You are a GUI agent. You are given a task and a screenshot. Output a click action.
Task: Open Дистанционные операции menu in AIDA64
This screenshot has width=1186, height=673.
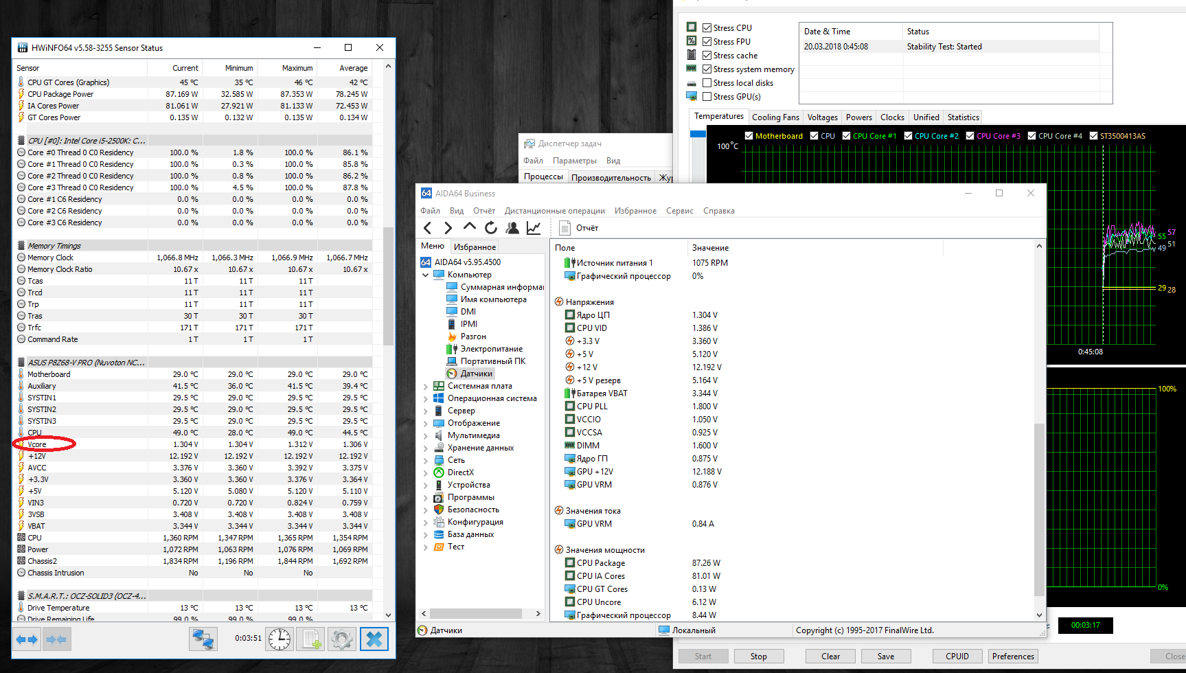(555, 211)
